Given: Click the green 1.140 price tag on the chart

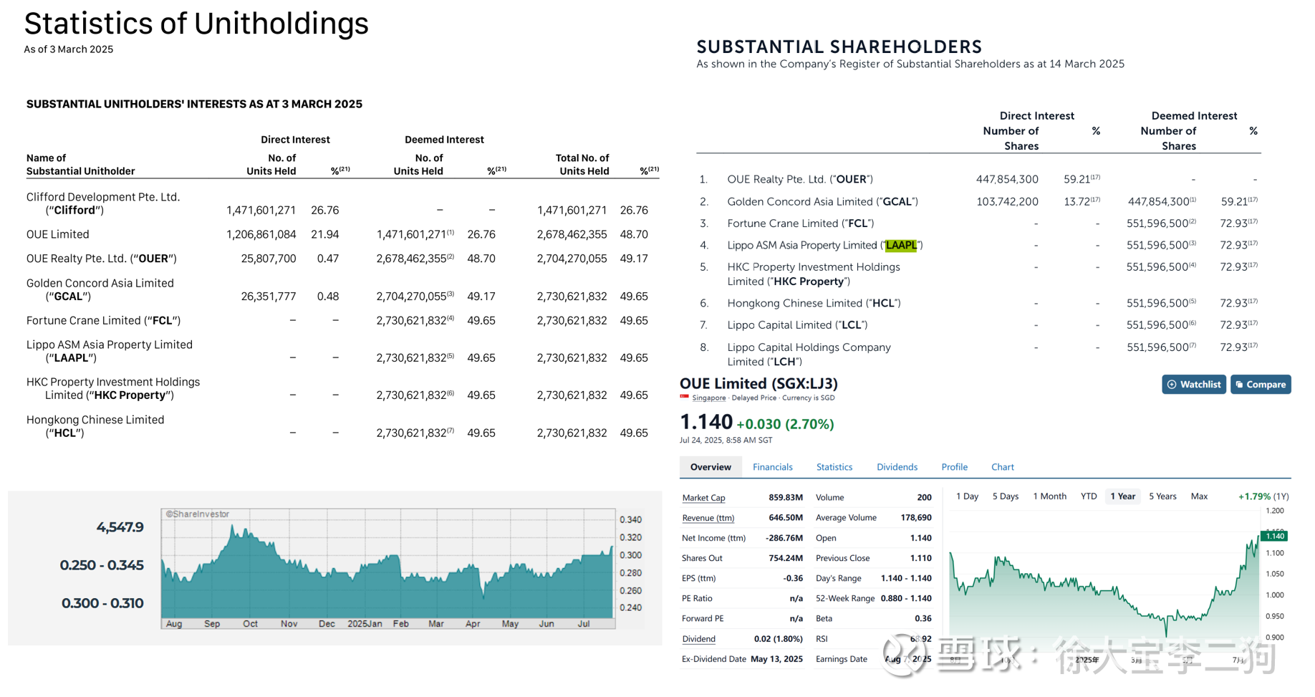Looking at the screenshot, I should [1275, 536].
